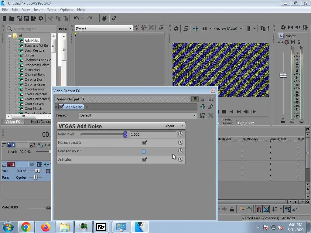Toggle Automatic Crossfades button
Image resolution: width=311 pixels, height=233 pixels.
266,209
